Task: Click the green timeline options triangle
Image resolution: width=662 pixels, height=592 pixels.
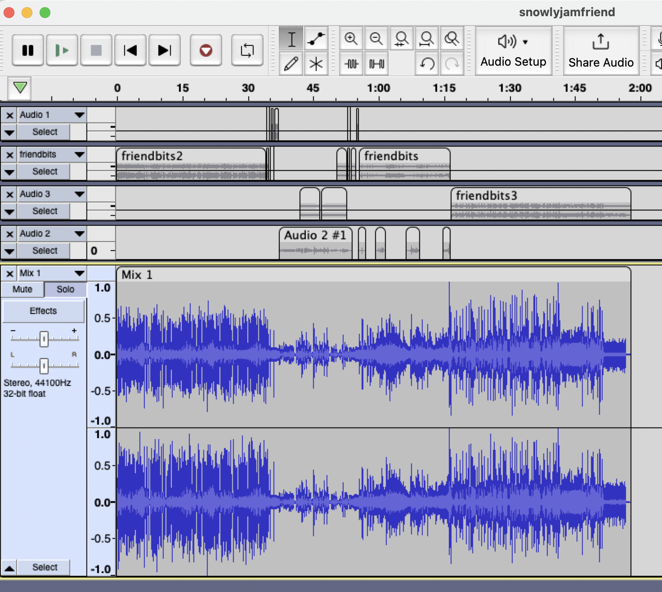Action: (20, 87)
